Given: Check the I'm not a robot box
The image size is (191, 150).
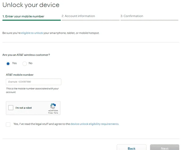Looking at the screenshot, I should [x=11, y=108].
